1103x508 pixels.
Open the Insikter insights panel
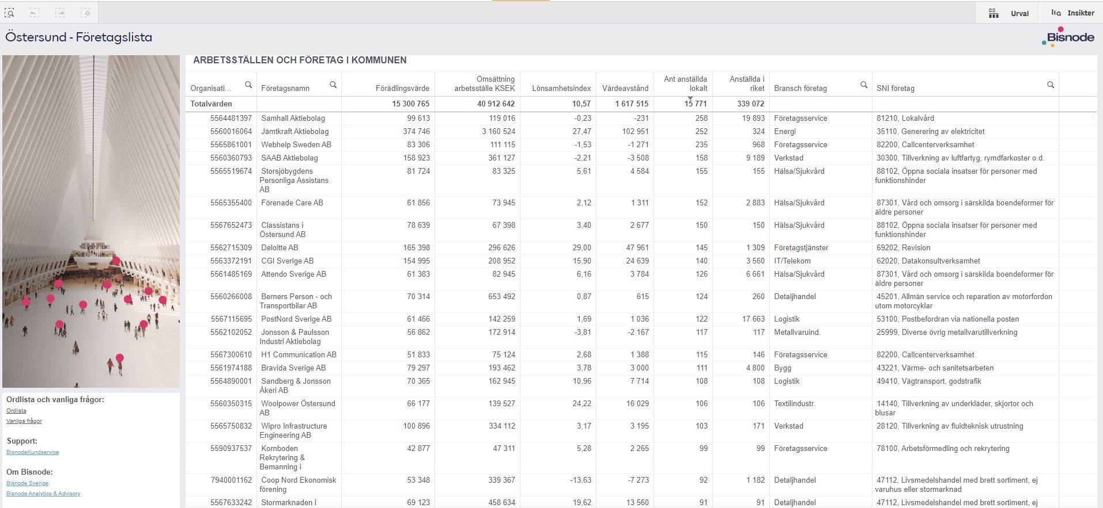pyautogui.click(x=1072, y=13)
